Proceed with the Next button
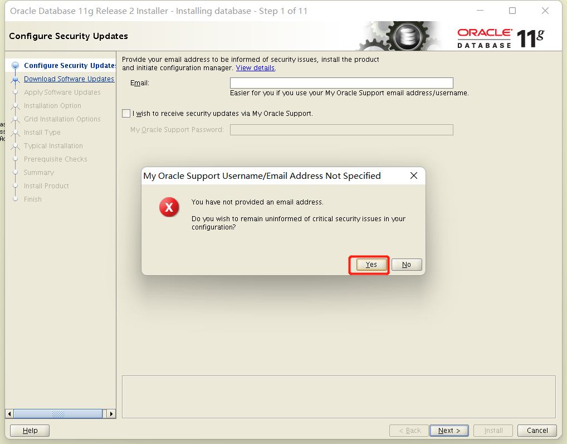Image resolution: width=567 pixels, height=444 pixels. coord(449,431)
